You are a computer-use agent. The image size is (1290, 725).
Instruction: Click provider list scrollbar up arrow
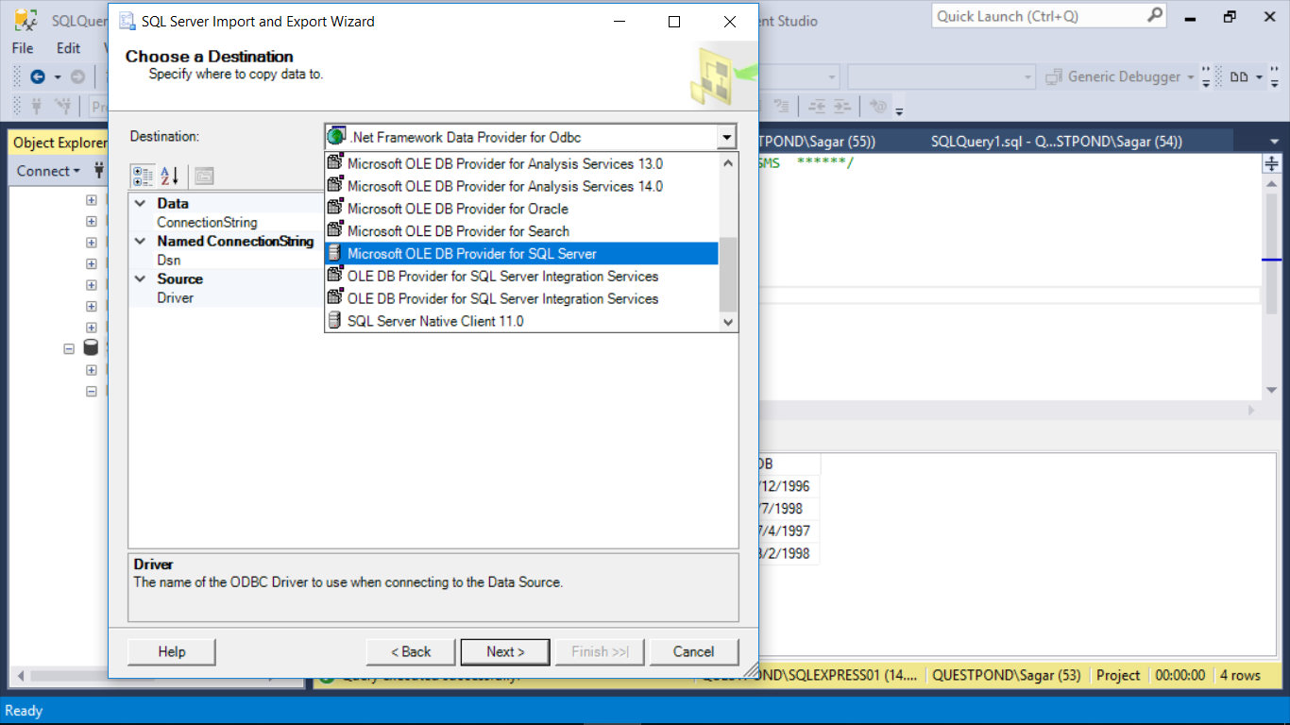click(728, 162)
